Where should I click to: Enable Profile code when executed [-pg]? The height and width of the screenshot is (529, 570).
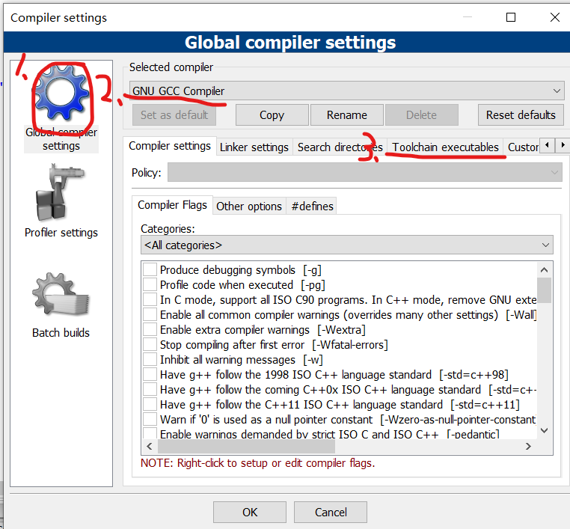[150, 284]
